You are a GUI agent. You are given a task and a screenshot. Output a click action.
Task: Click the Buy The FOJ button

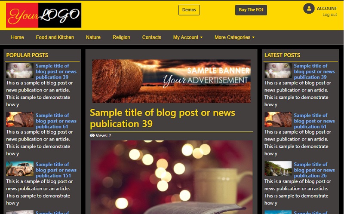pyautogui.click(x=251, y=10)
